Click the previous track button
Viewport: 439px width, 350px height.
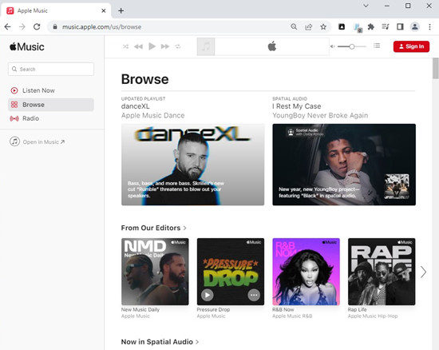138,46
